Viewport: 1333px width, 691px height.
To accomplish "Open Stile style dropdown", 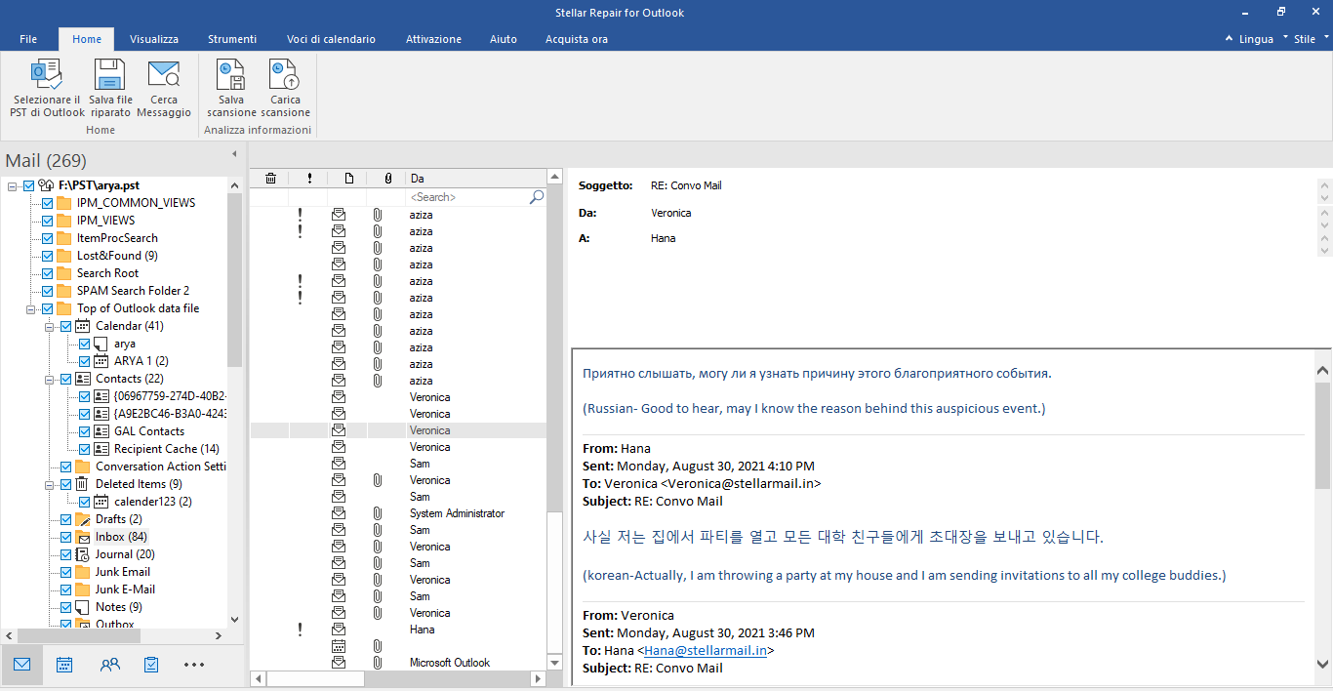I will pos(1311,39).
